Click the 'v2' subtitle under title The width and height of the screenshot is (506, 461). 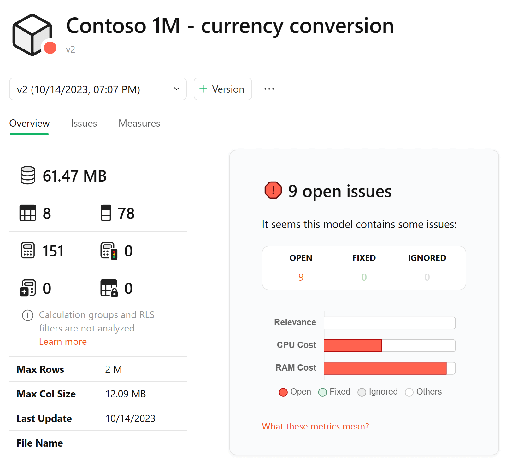pos(70,49)
